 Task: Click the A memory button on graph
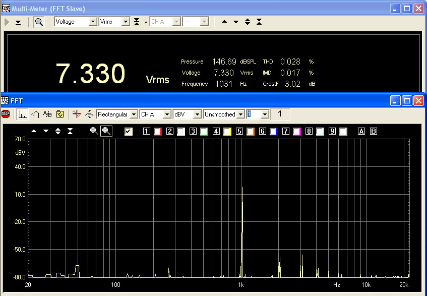[x=361, y=132]
